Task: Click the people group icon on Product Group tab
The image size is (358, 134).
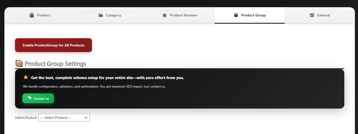Action: [236, 15]
